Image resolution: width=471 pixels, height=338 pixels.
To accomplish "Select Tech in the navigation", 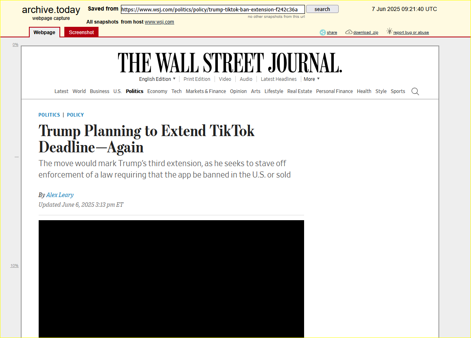I will tap(177, 91).
